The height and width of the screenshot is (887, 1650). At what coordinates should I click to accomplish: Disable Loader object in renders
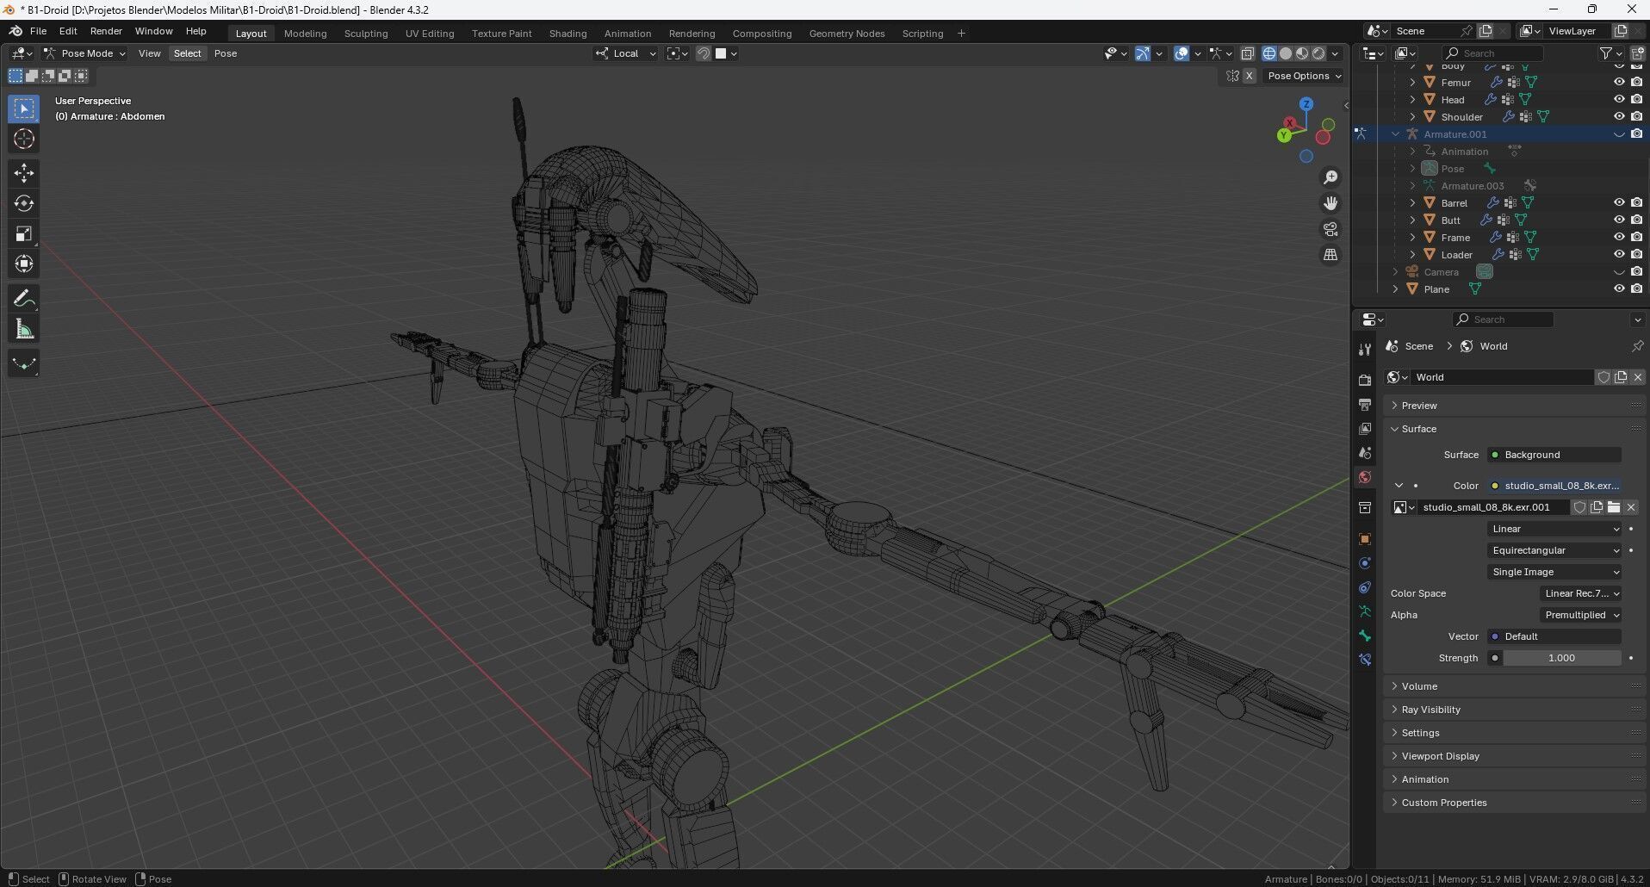[x=1636, y=255]
